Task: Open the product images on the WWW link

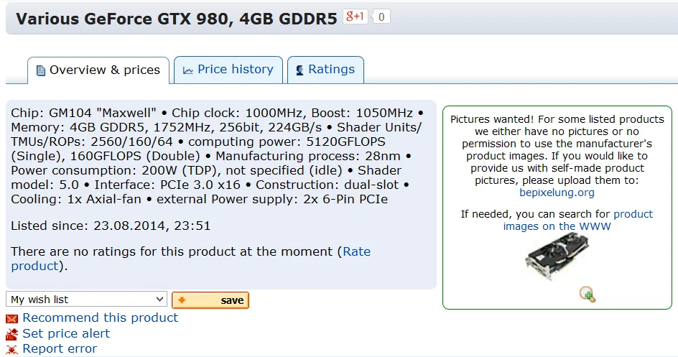Action: pos(578,220)
